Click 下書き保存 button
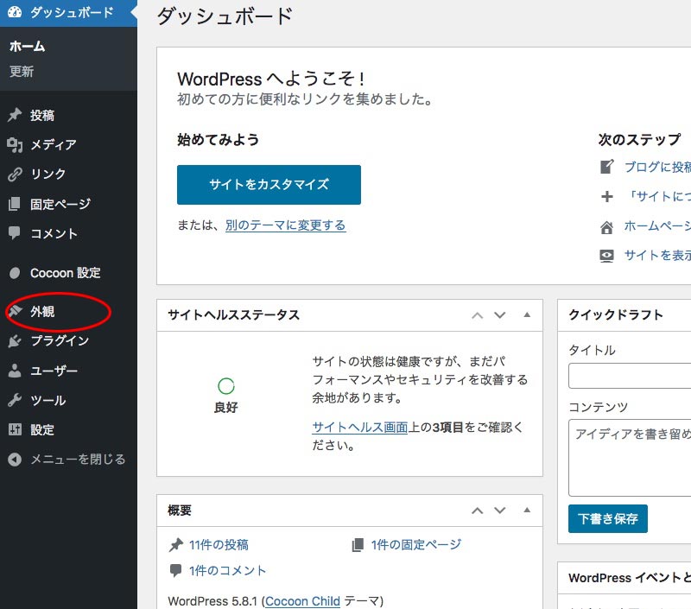This screenshot has height=609, width=691. pos(608,518)
